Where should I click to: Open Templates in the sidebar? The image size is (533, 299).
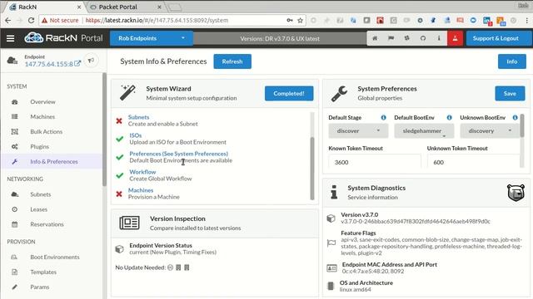point(43,272)
